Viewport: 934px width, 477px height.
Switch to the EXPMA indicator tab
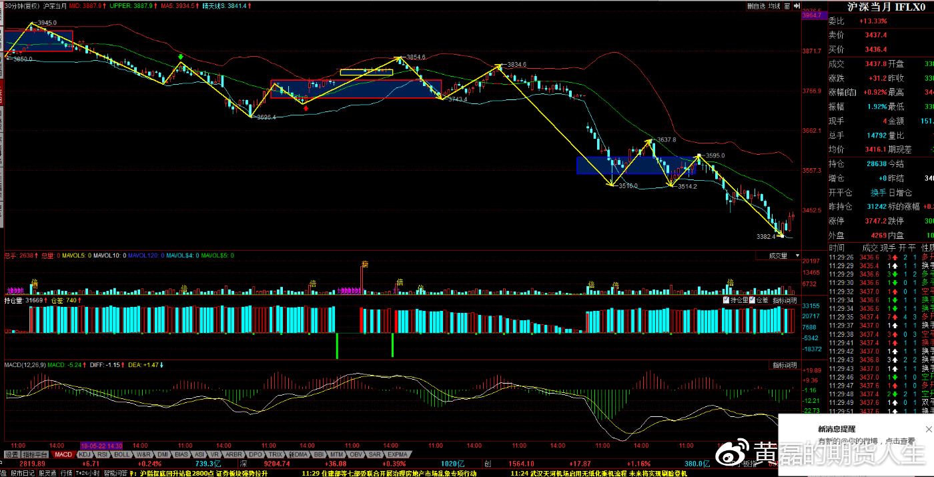(398, 454)
